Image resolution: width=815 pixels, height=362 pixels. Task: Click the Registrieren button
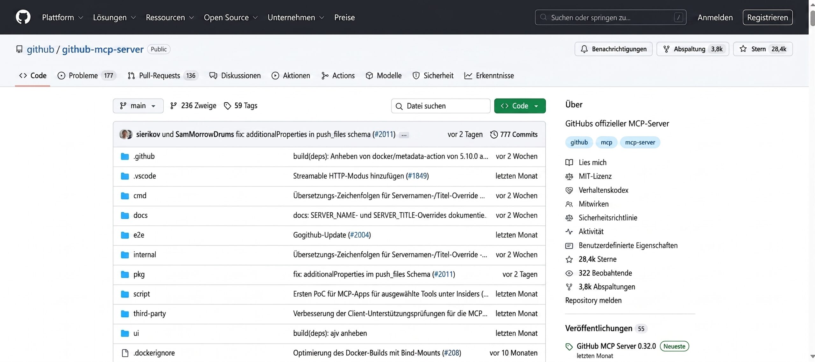pos(768,17)
